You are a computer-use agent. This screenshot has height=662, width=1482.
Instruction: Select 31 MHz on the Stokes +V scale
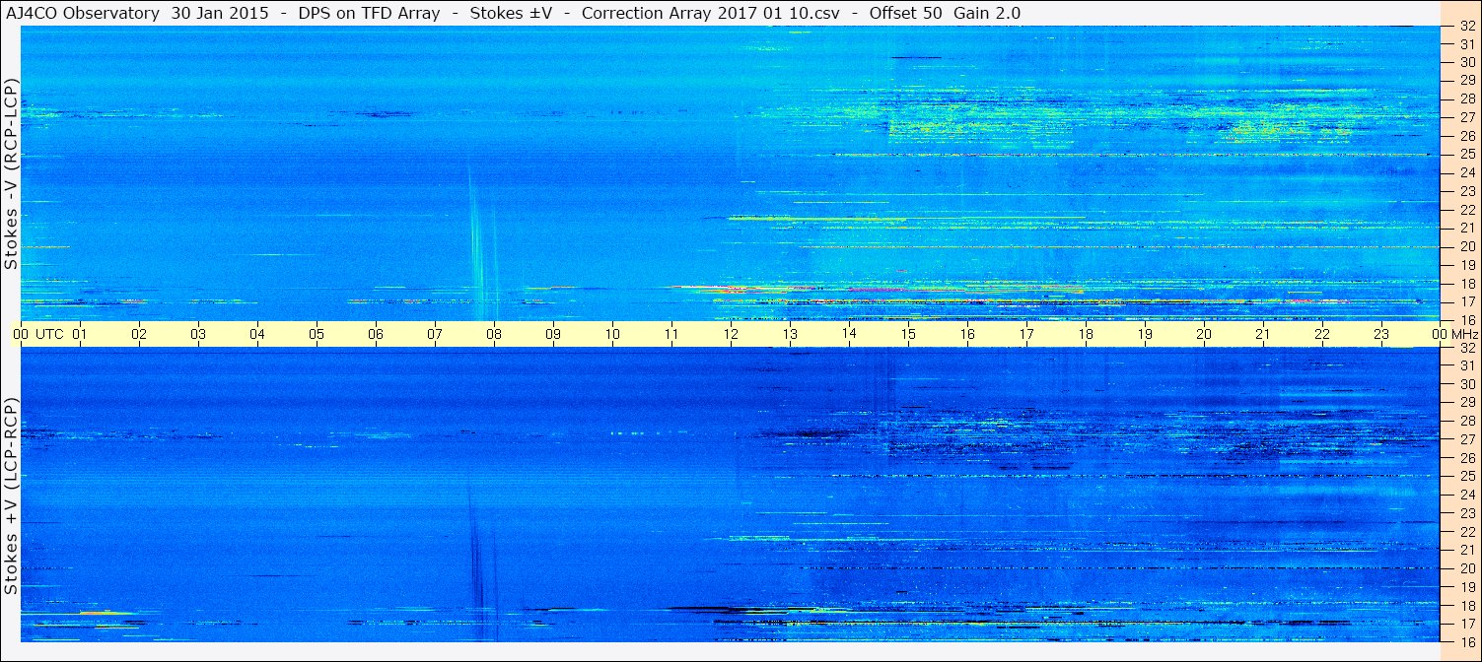pyautogui.click(x=1466, y=365)
